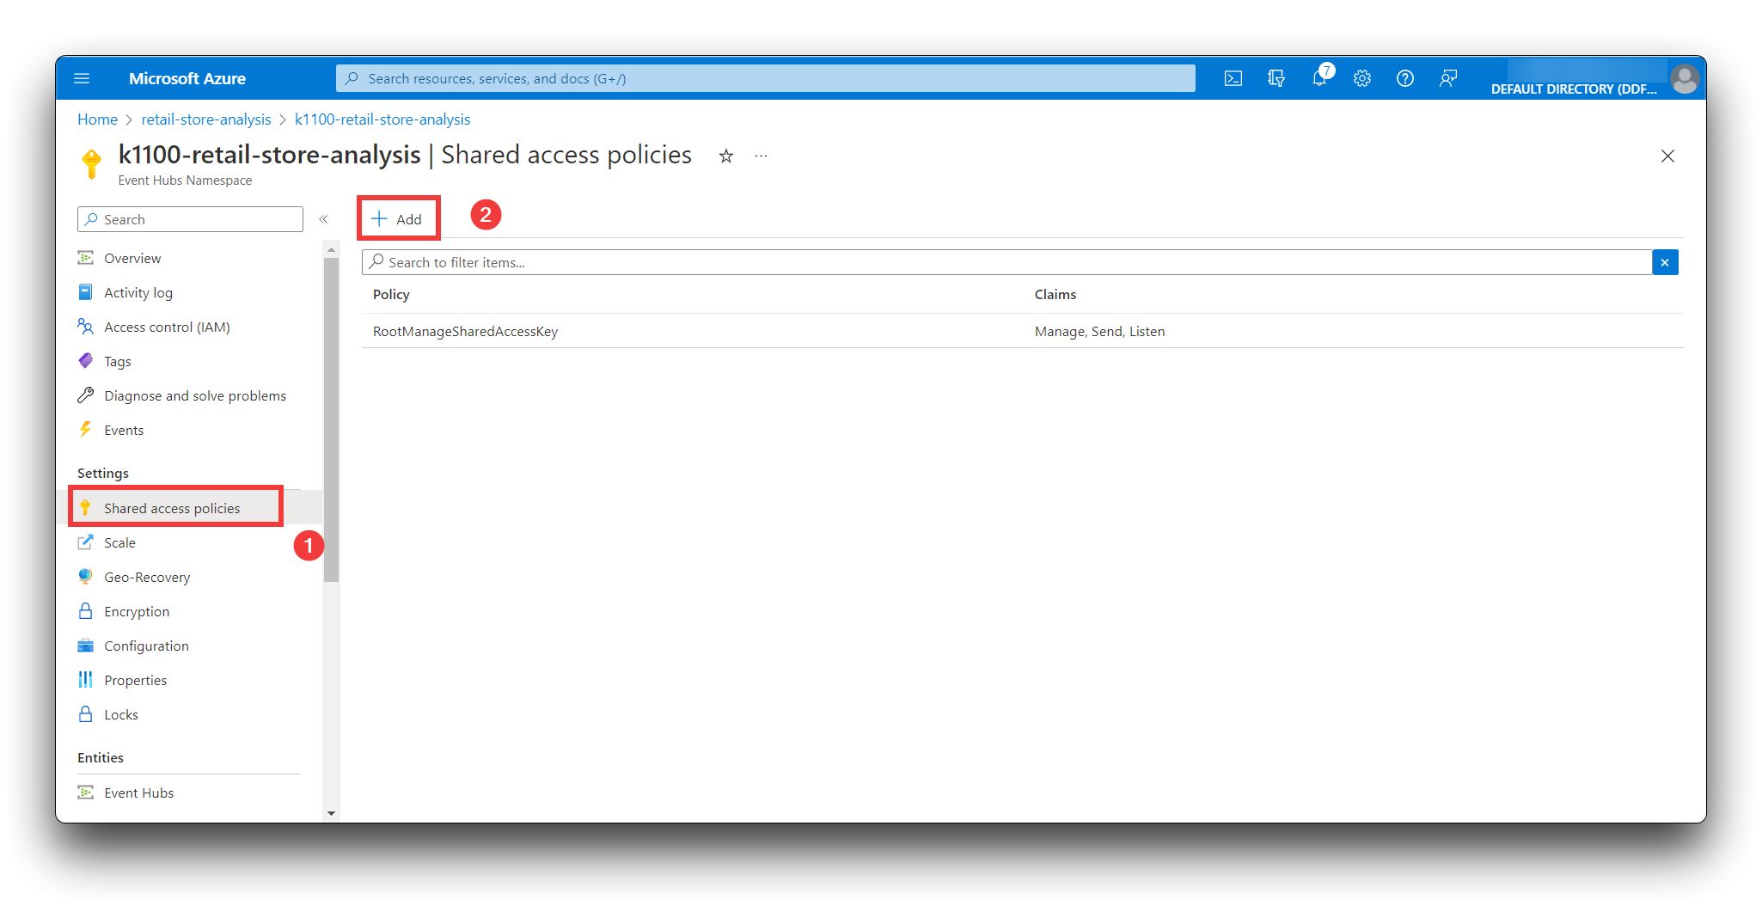Click the Properties bars icon
This screenshot has width=1762, height=906.
pos(85,680)
